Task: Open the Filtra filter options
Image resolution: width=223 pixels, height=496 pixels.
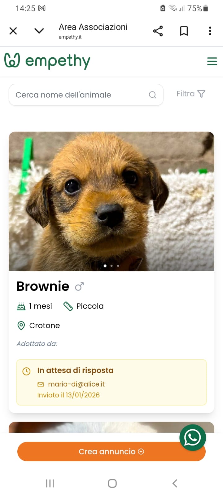Action: (190, 94)
